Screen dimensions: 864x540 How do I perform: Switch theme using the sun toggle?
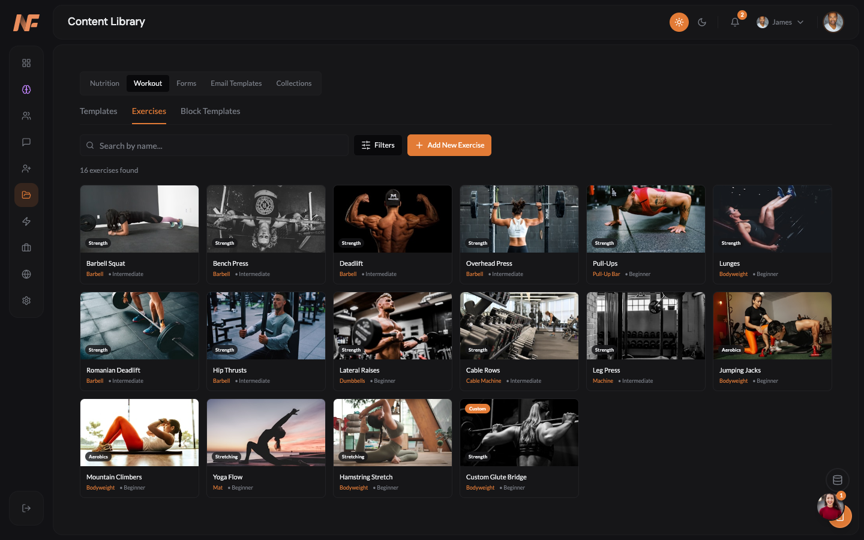679,22
